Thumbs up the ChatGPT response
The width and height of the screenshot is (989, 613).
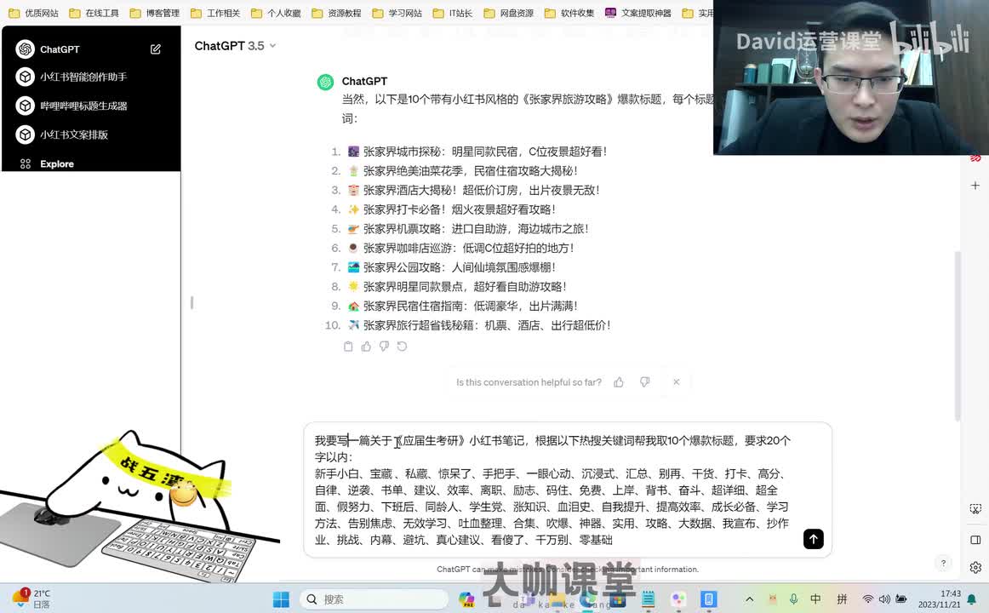366,347
